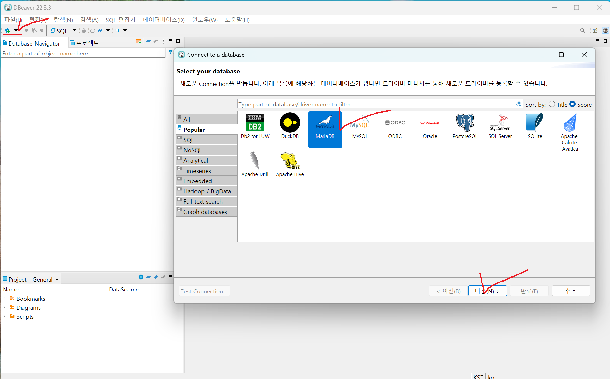Image resolution: width=610 pixels, height=379 pixels.
Task: Toggle link with editor in Project panel
Action: 163,277
